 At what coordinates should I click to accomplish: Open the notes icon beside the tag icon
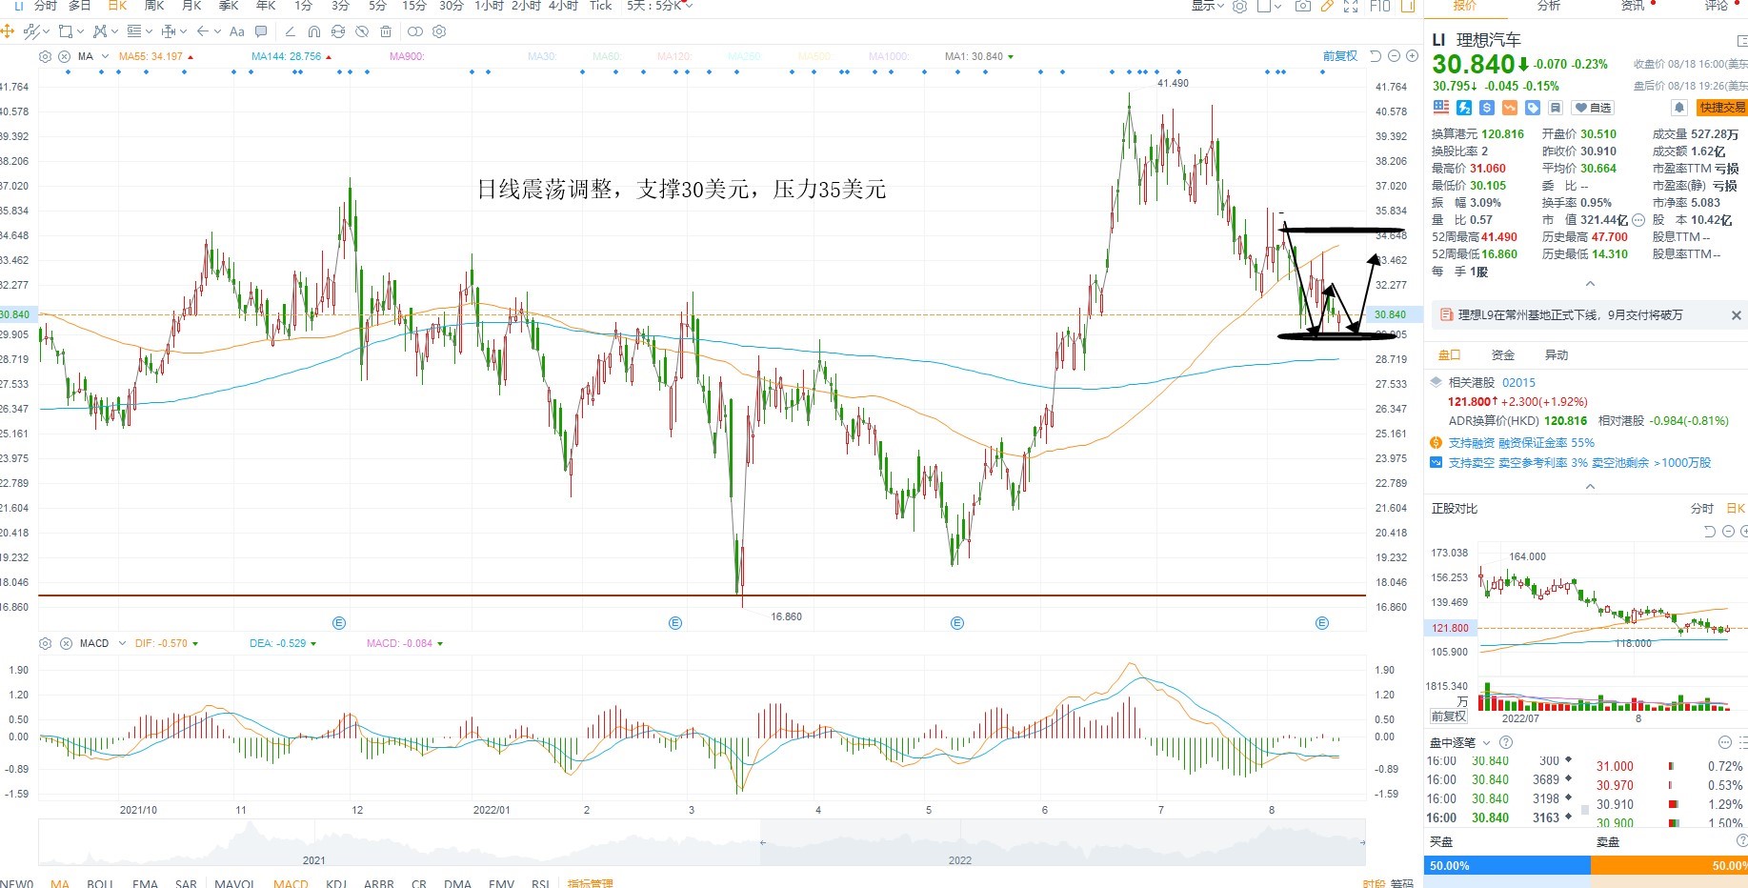click(1555, 108)
